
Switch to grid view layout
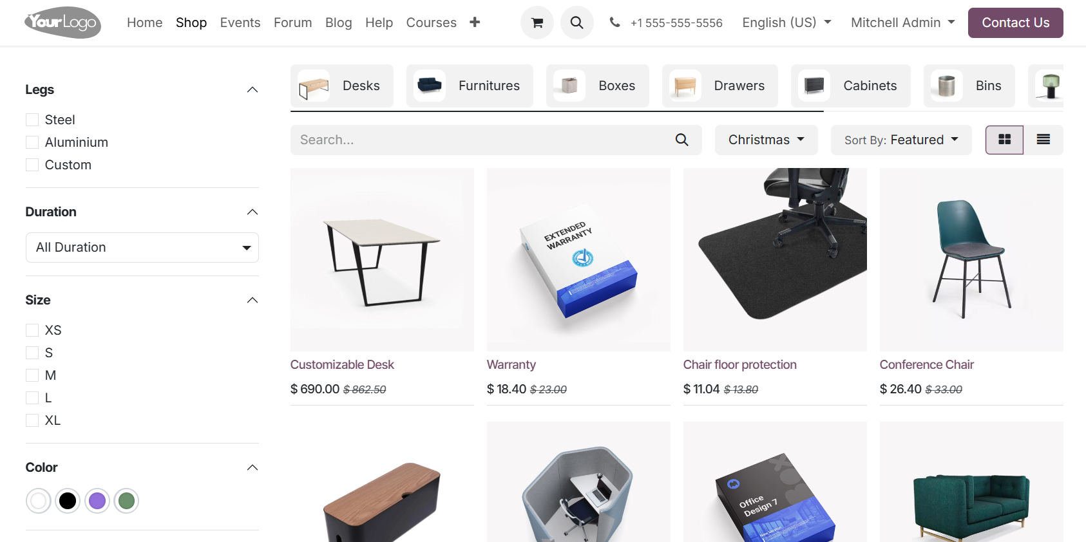point(1004,140)
